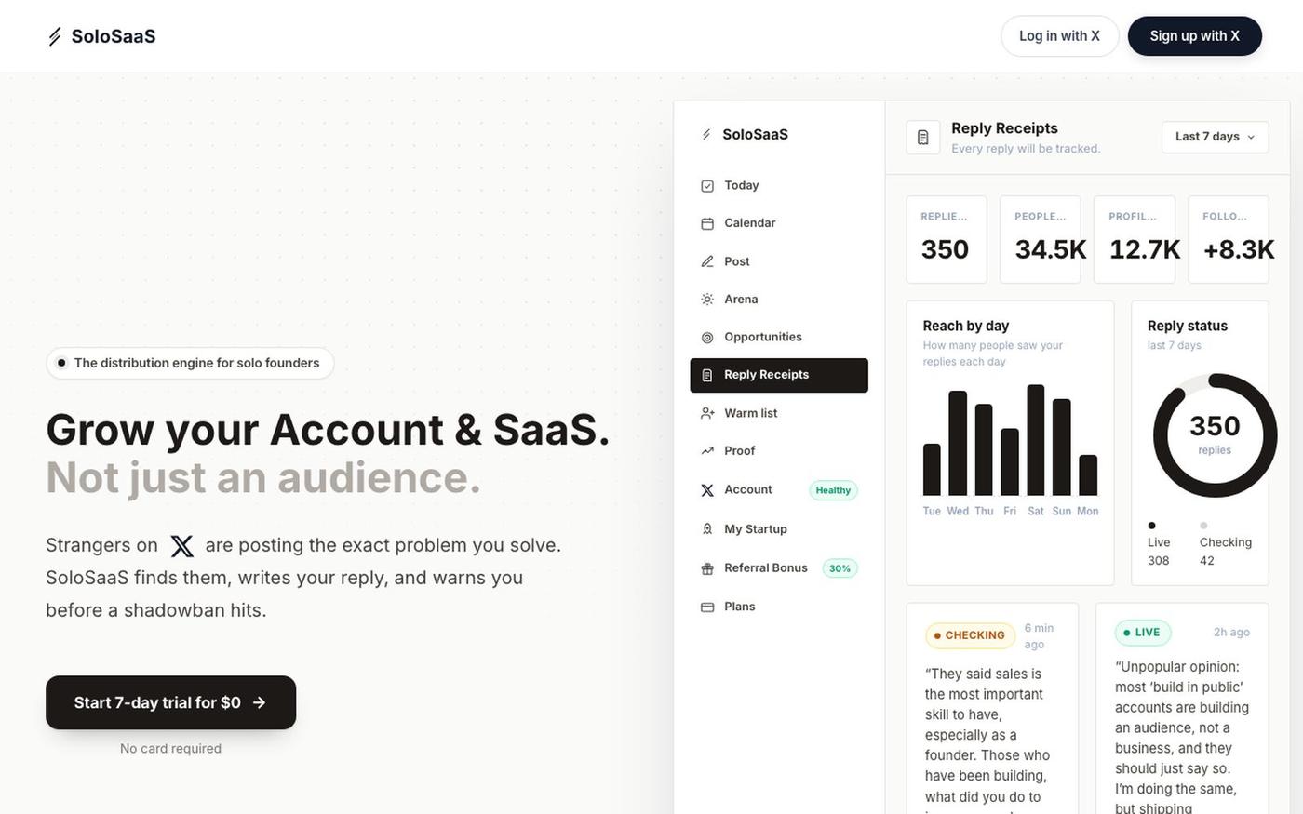This screenshot has width=1303, height=814.
Task: Open Calendar in the sidebar
Action: coord(779,223)
